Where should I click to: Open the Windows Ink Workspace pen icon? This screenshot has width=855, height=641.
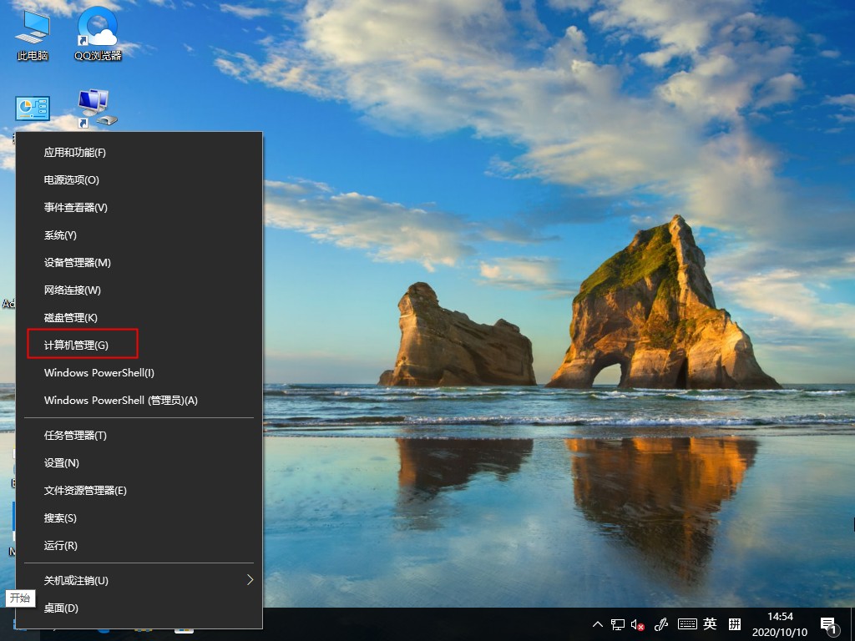(661, 623)
